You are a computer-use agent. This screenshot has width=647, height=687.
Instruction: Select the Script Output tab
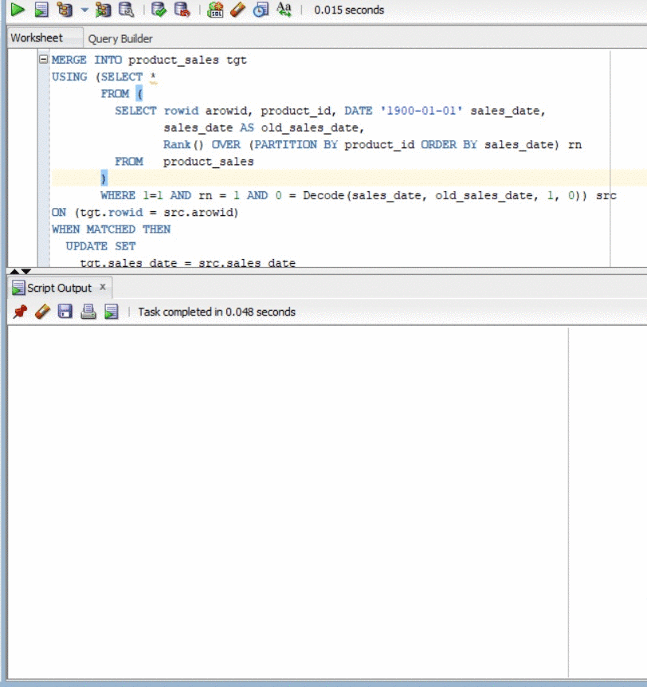point(59,289)
